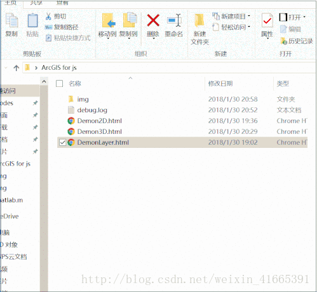Create a New folder (新建文件夹)

[x=199, y=29]
